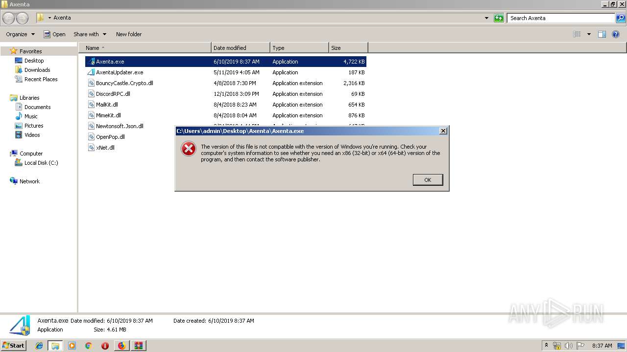627x352 pixels.
Task: Launch Windows Media Player from taskbar
Action: [72, 346]
